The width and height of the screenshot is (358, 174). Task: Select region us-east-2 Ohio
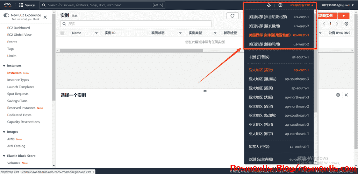(279, 26)
